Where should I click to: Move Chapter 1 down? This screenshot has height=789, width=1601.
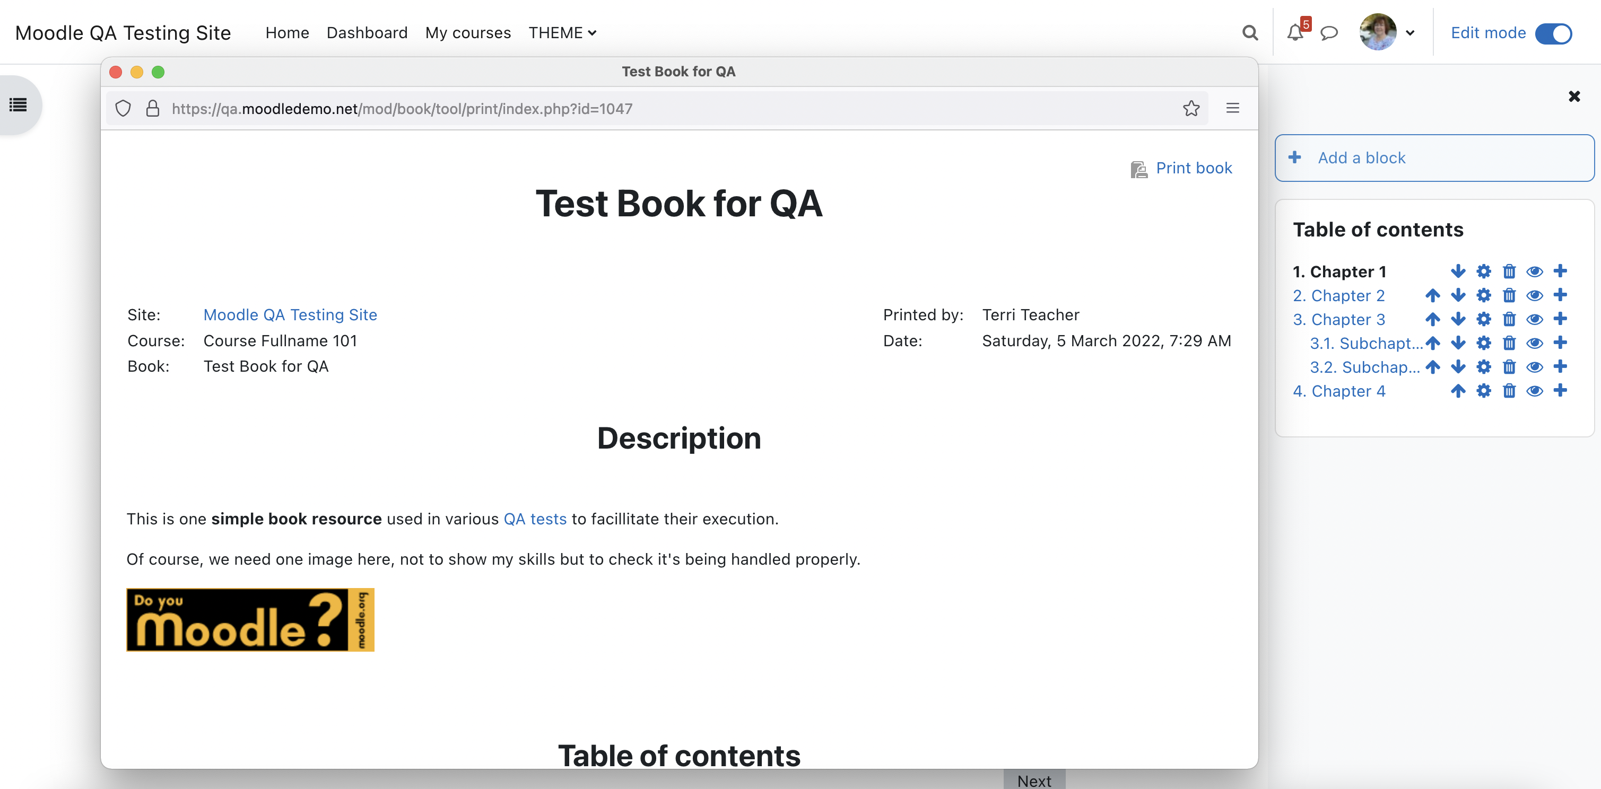coord(1458,271)
